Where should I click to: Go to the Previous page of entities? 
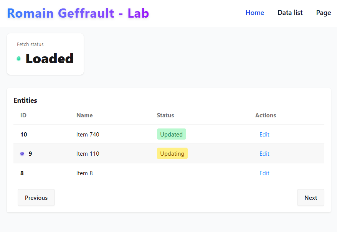(36, 197)
